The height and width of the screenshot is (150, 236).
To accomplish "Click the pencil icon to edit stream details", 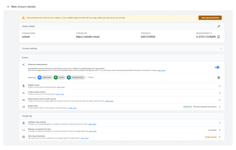I will coord(218,26).
